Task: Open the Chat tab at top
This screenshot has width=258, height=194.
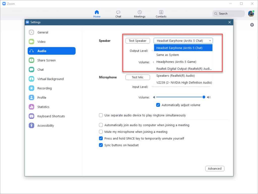Action: click(x=118, y=14)
